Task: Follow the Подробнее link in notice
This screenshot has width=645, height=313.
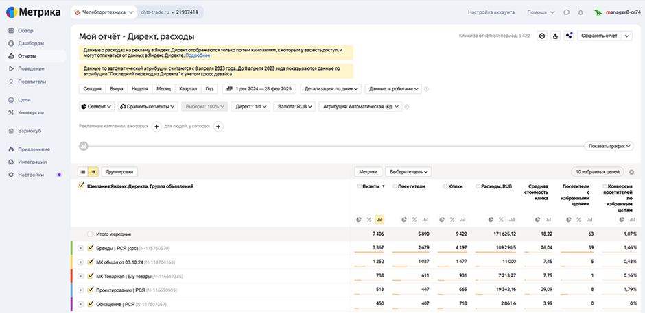Action: (x=198, y=55)
